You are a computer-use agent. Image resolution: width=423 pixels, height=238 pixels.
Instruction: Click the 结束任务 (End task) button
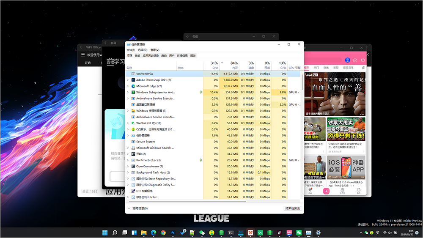coord(292,208)
